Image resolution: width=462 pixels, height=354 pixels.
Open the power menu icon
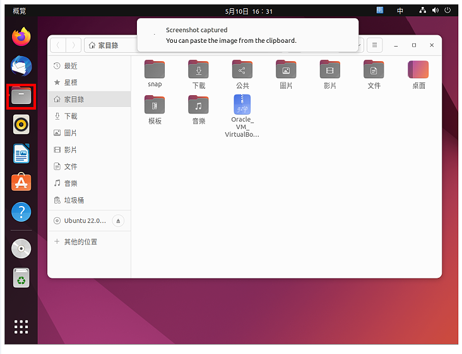447,10
